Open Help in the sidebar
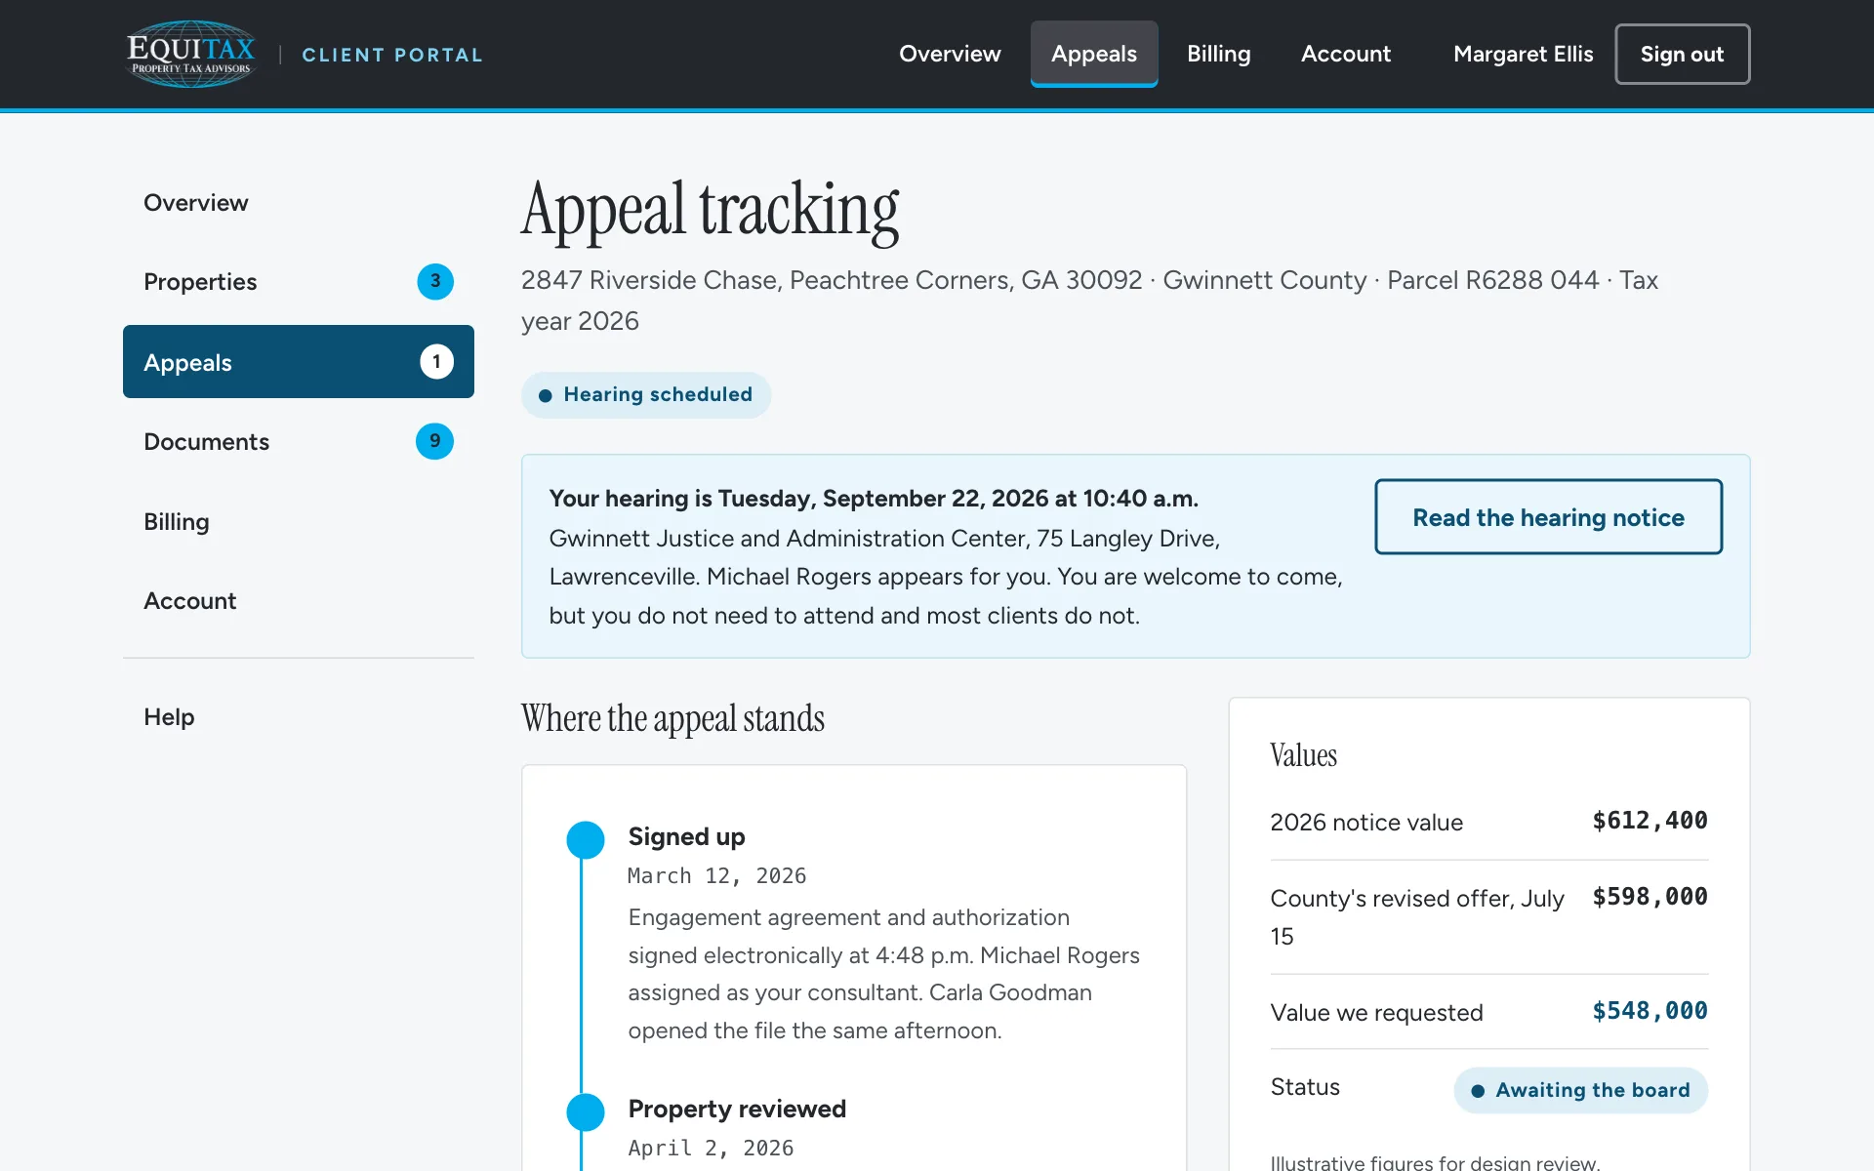This screenshot has height=1171, width=1874. (299, 716)
